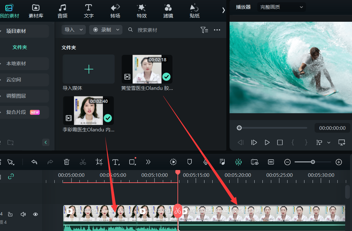Open the 滤镜 filters tab
The image size is (352, 231).
point(168,11)
